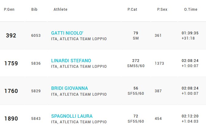
Task: Sort by the Athlete column header
Action: coord(60,10)
